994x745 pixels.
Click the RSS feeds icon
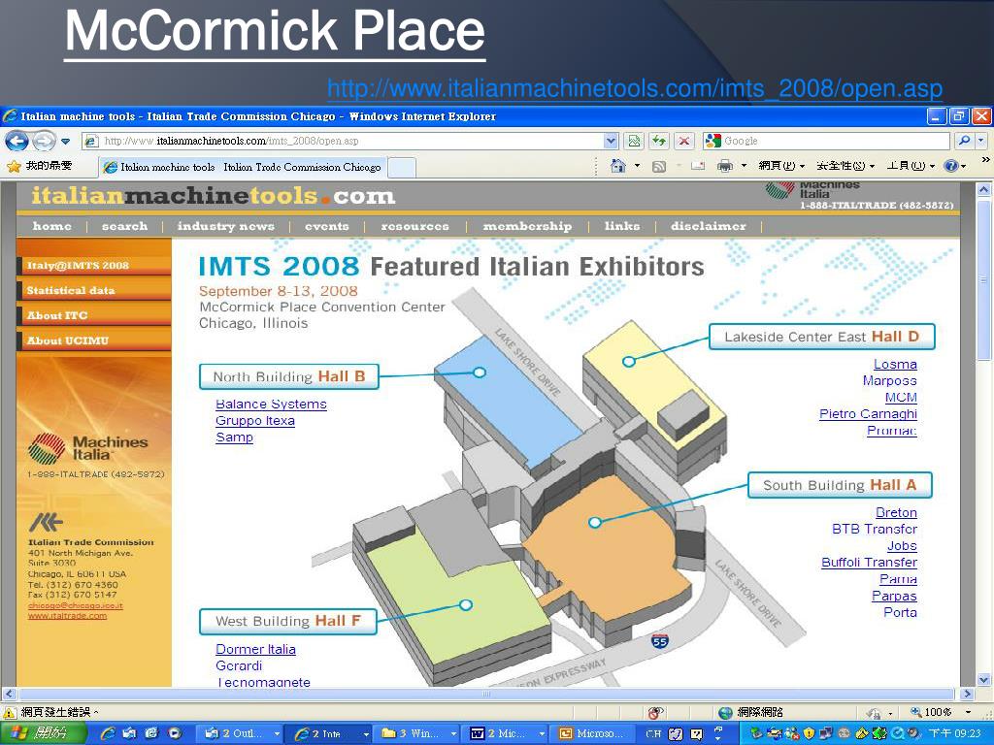coord(659,167)
